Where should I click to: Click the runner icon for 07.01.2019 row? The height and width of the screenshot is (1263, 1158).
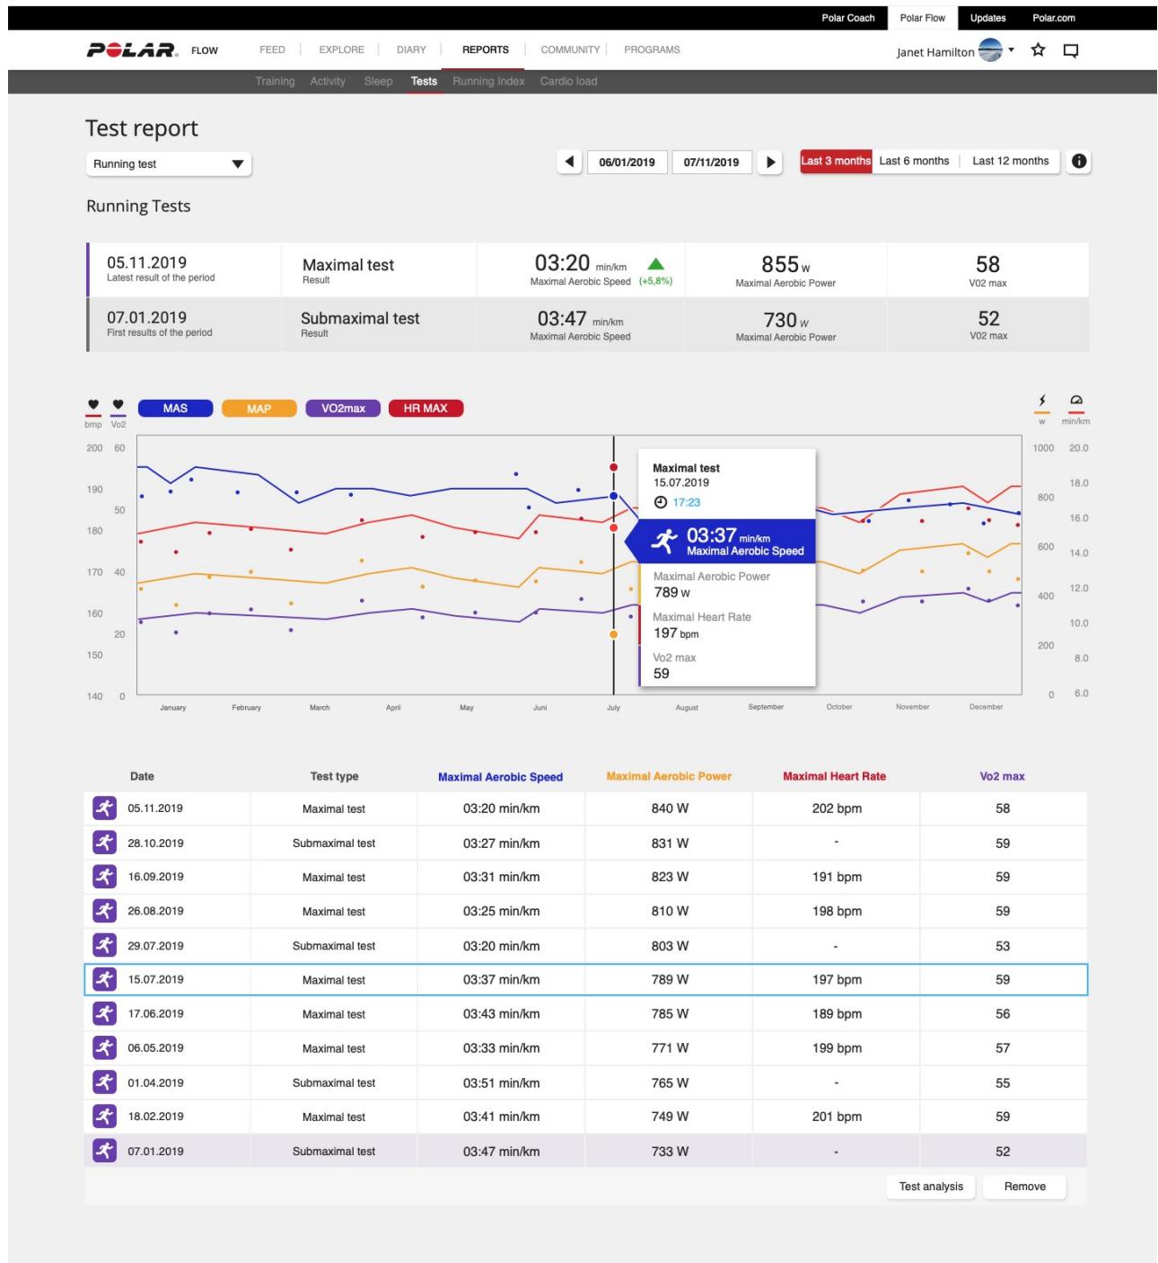104,1151
